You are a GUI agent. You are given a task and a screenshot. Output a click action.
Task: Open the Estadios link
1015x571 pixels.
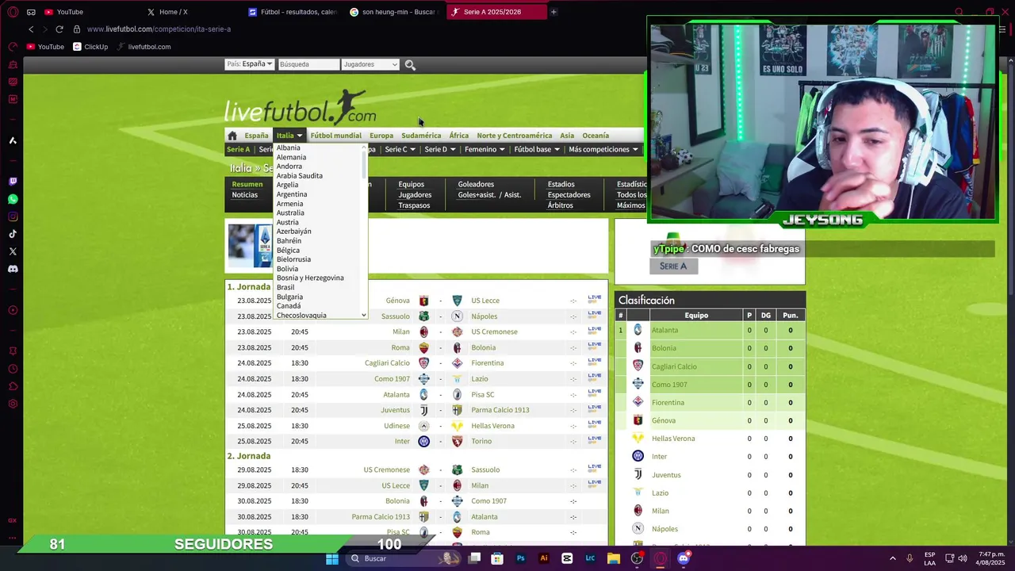(x=561, y=184)
